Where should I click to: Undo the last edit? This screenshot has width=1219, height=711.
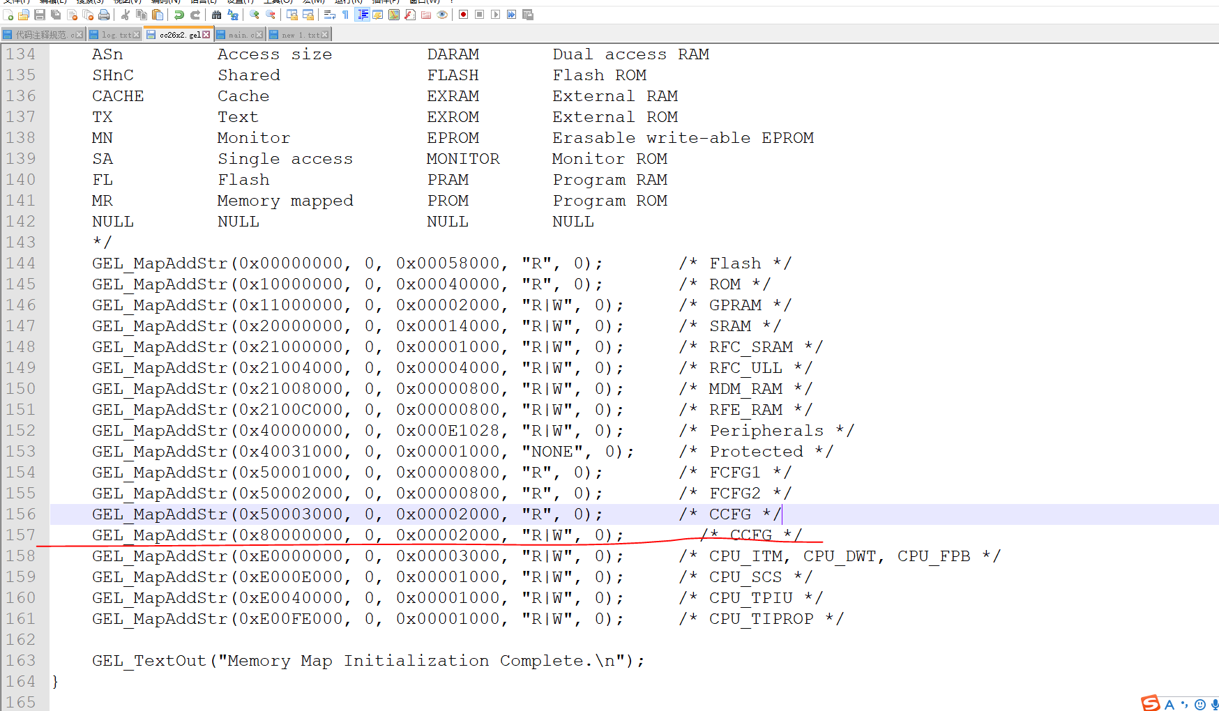pyautogui.click(x=179, y=15)
